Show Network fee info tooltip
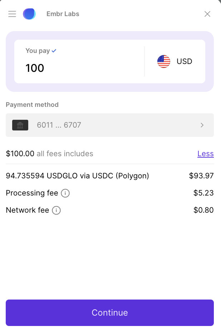This screenshot has width=221, height=336. tap(56, 211)
